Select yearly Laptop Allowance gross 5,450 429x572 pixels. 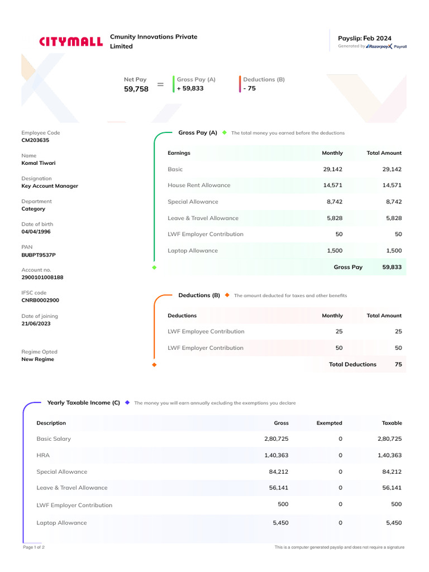280,523
